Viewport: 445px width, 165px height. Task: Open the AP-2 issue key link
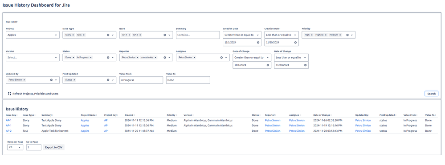coord(8,131)
